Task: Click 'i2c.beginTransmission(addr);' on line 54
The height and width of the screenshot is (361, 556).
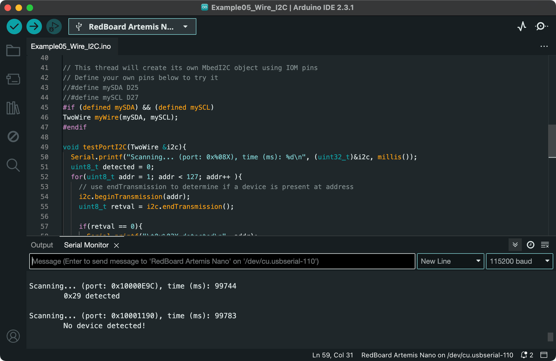Action: coord(134,197)
